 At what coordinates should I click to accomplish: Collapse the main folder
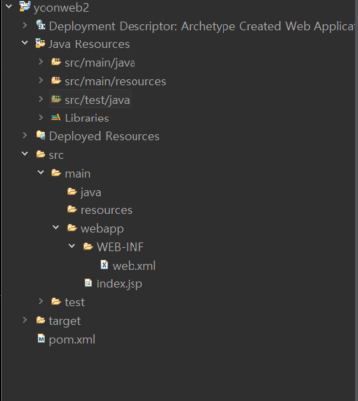[x=41, y=172]
